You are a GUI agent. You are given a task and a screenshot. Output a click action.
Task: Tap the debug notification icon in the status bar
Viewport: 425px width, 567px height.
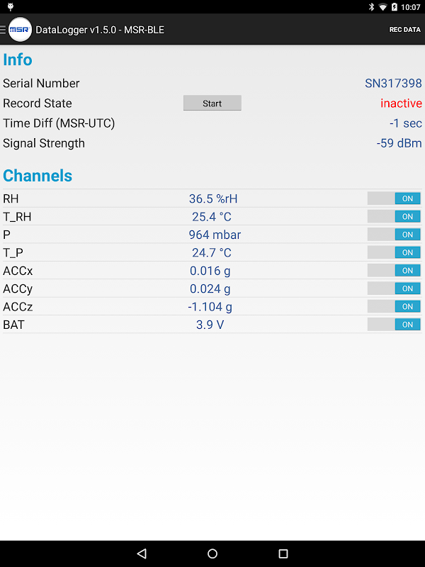[x=11, y=7]
